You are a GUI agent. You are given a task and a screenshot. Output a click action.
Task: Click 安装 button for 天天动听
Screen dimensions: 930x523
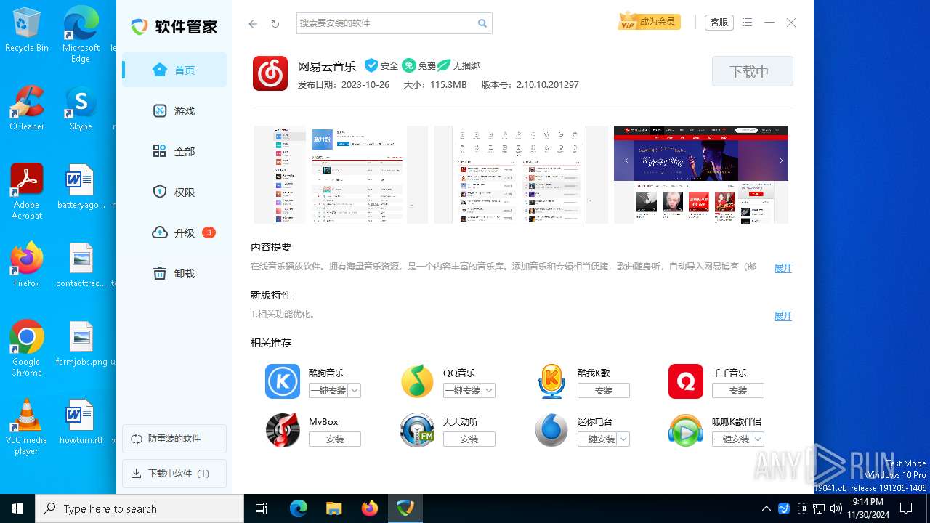[x=469, y=439]
